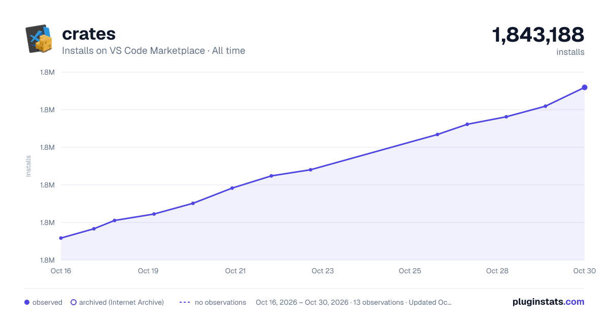
Task: Click the 'Oct 19' x-axis label
Action: tap(148, 271)
